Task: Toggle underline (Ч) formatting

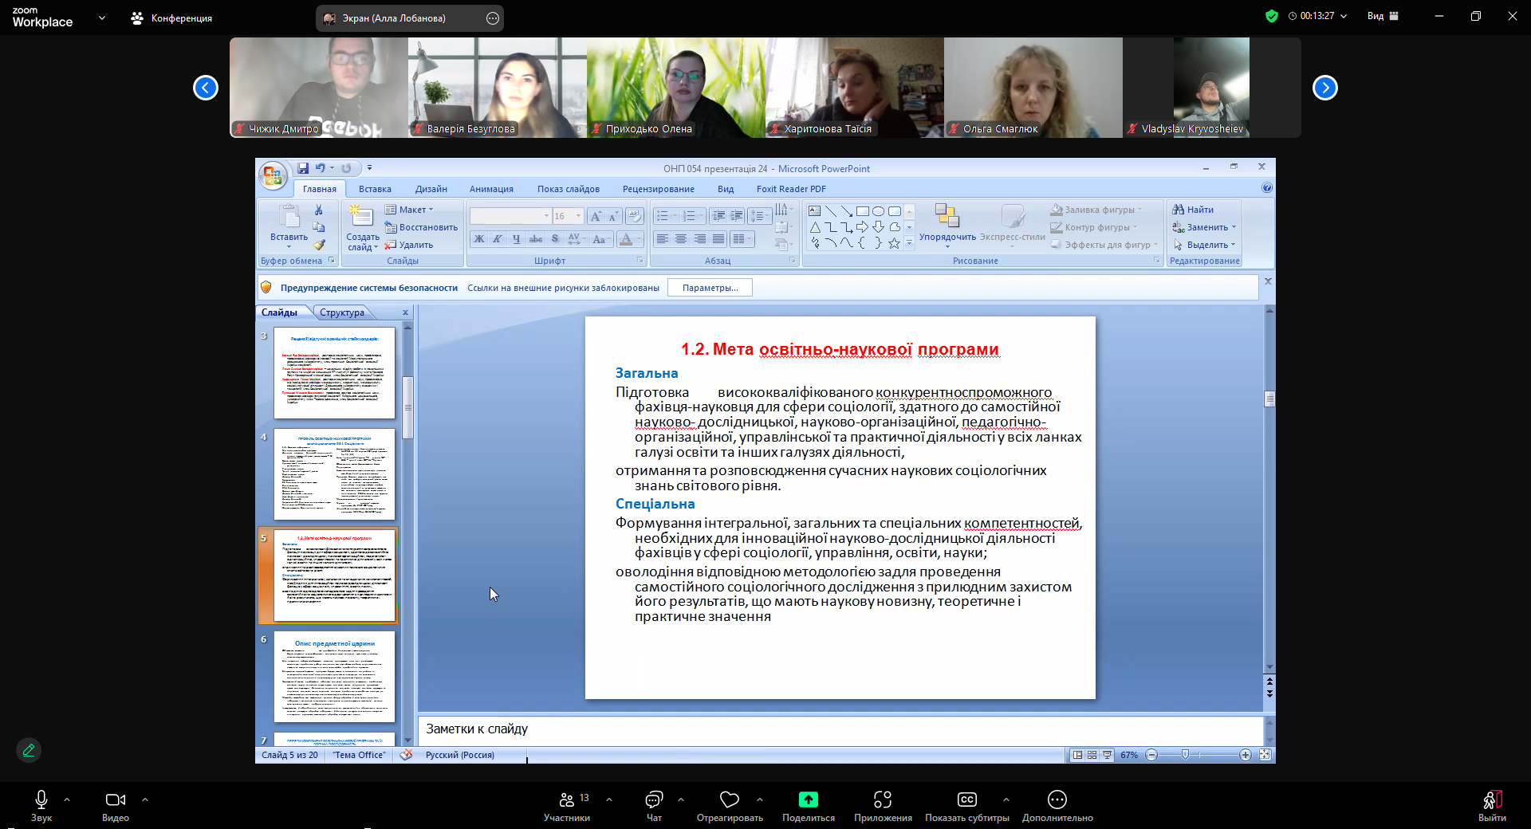Action: pos(517,238)
